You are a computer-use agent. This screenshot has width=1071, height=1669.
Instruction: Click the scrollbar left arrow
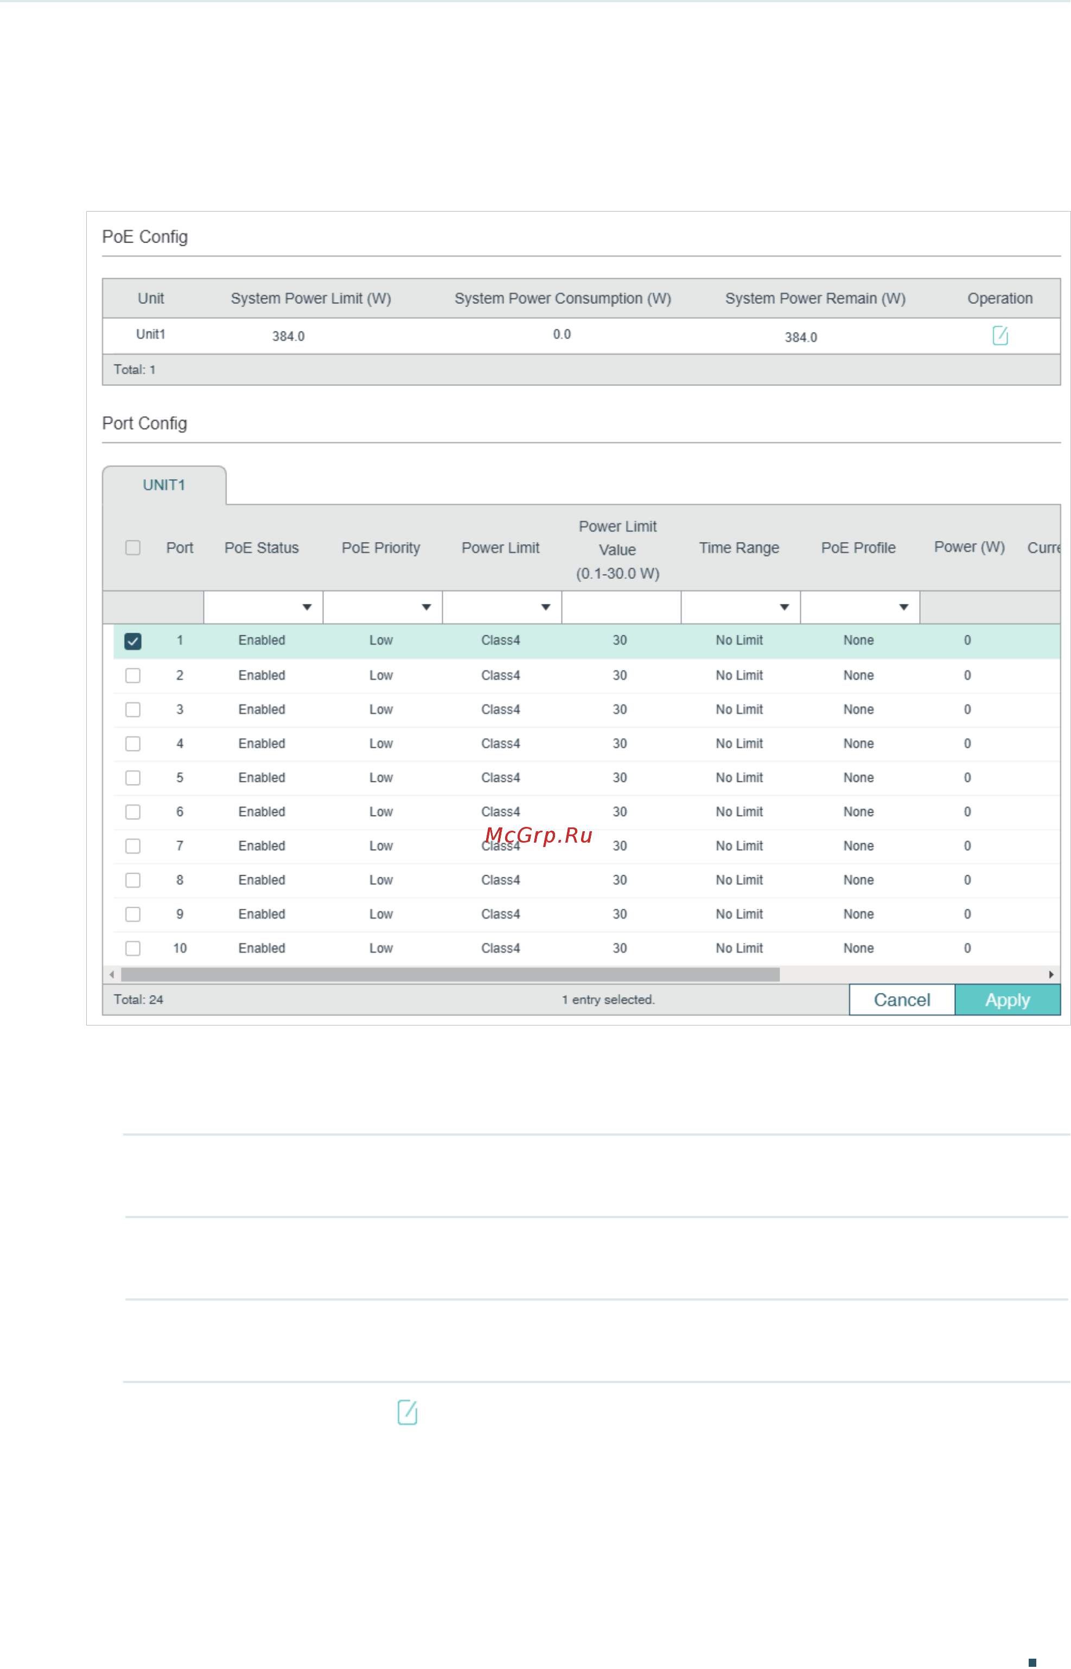point(112,975)
